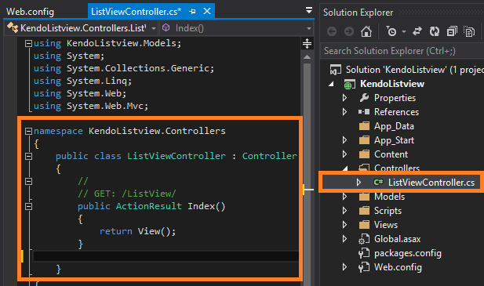Open the document tabs overflow dropdown

[x=308, y=10]
